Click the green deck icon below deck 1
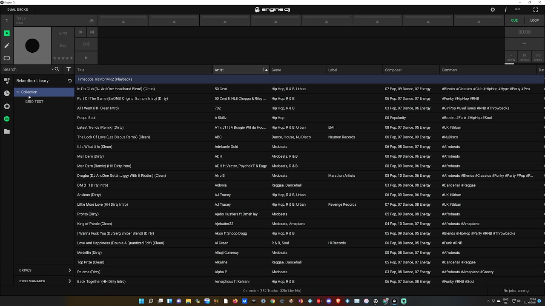The height and width of the screenshot is (306, 545). [7, 33]
